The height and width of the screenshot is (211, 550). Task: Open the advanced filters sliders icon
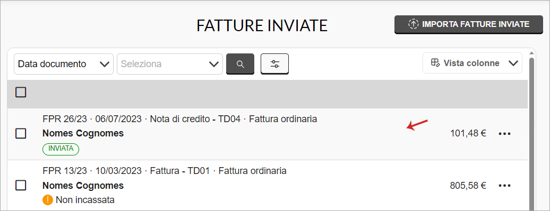click(x=274, y=64)
